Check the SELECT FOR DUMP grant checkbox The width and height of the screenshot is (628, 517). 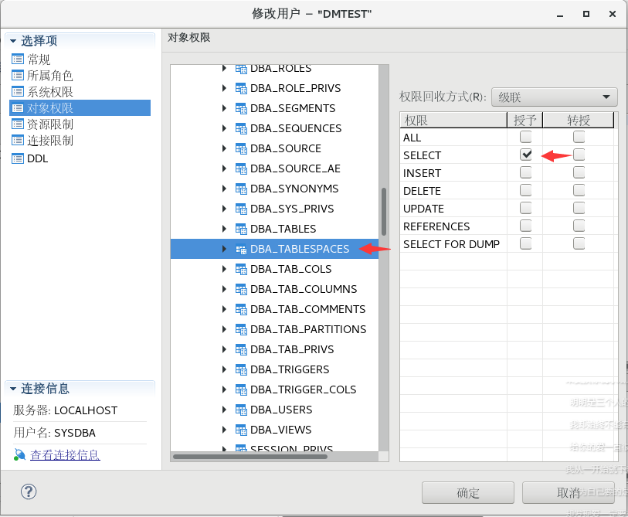pyautogui.click(x=525, y=243)
